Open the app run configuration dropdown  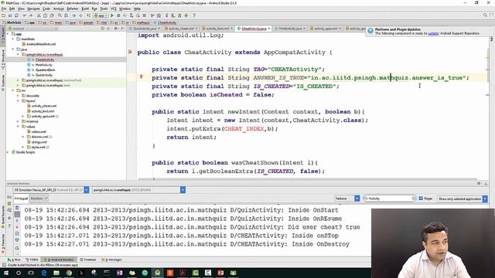click(x=100, y=15)
